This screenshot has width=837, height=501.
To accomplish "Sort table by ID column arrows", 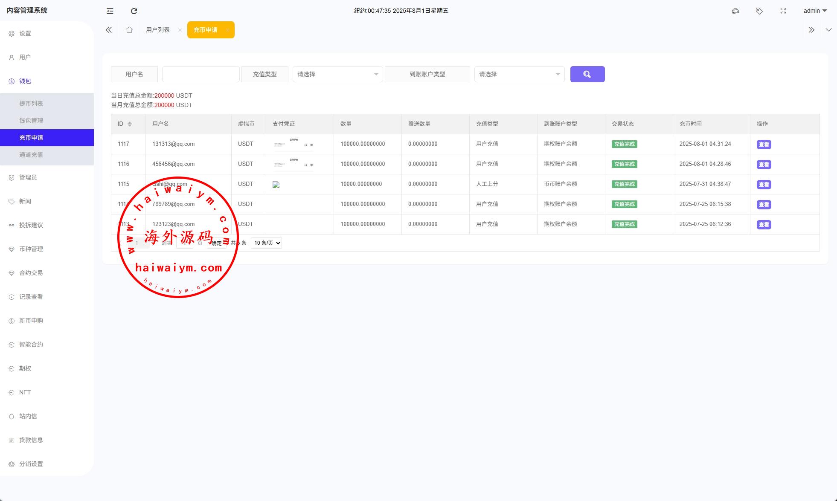I will coord(130,124).
